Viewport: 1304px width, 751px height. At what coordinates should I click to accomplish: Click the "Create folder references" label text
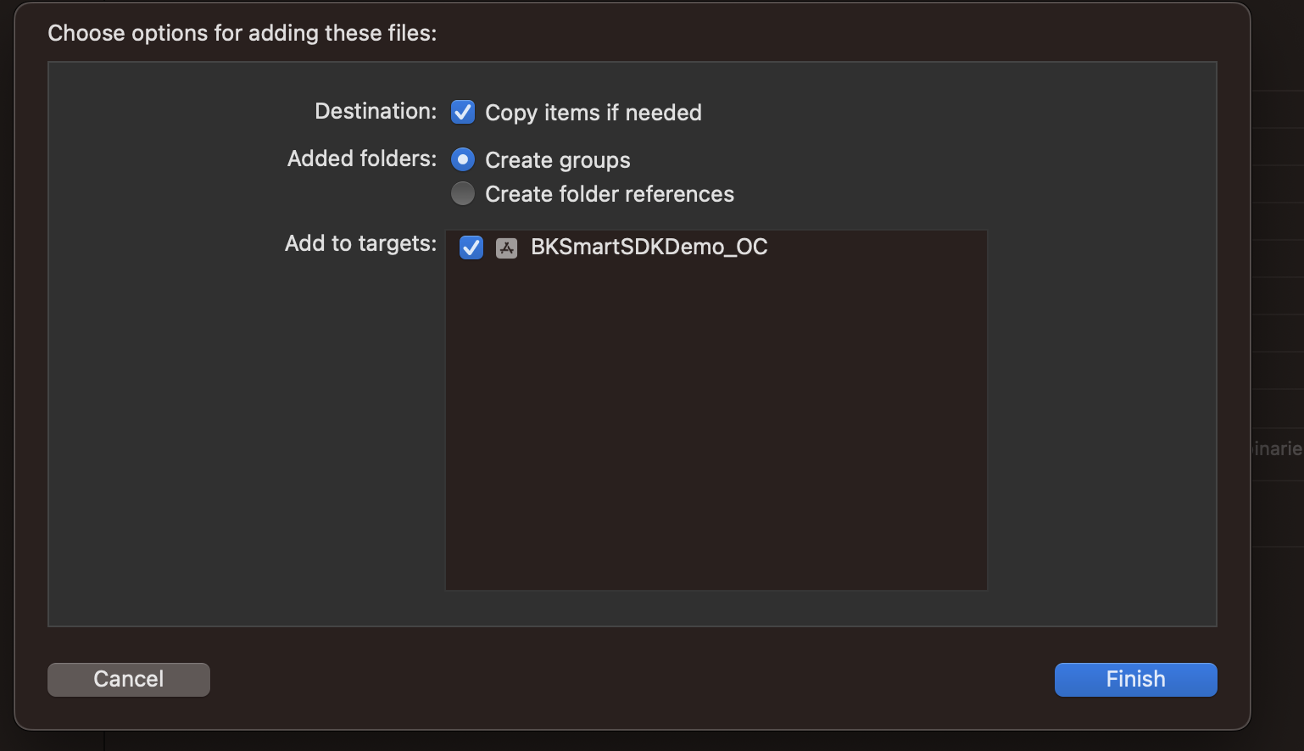pos(609,194)
